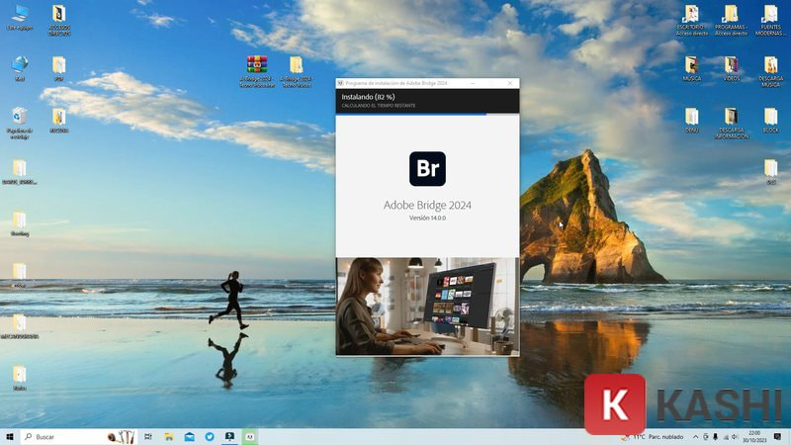
Task: Open the VIDEOS folder
Action: 731,69
